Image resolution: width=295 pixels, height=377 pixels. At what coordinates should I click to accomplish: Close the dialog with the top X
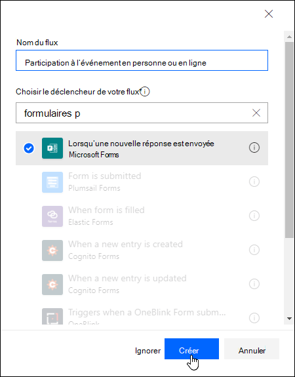(269, 14)
